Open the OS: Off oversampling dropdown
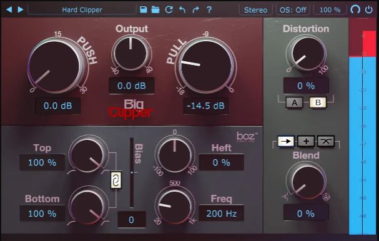This screenshot has height=241, width=379. 293,10
